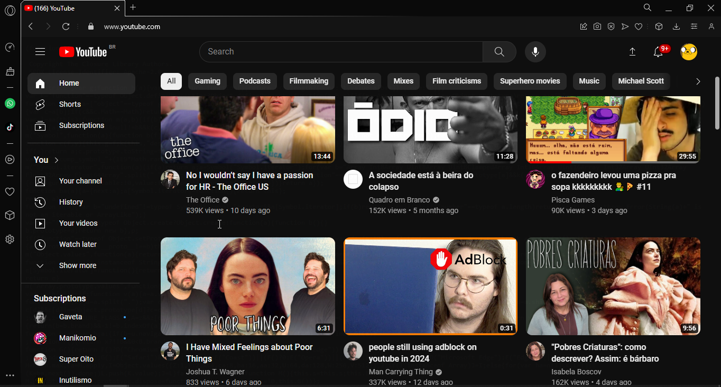
Task: Open 'No I wouldn't say I have a passion' title
Action: click(x=249, y=181)
